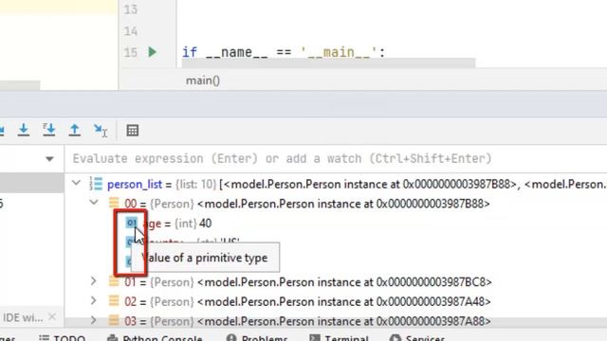The height and width of the screenshot is (341, 607).
Task: Click the 00 Person object icon
Action: pos(114,203)
